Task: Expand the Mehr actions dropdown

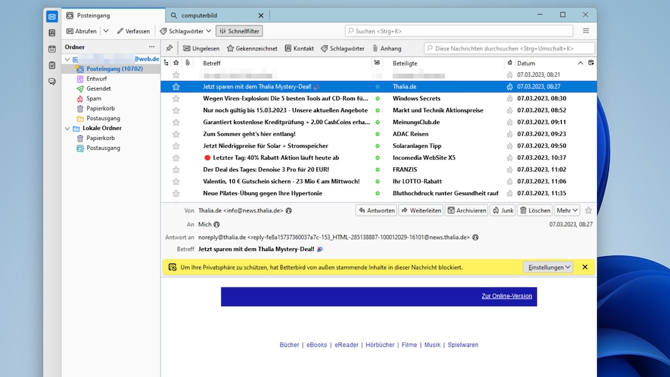Action: [567, 210]
